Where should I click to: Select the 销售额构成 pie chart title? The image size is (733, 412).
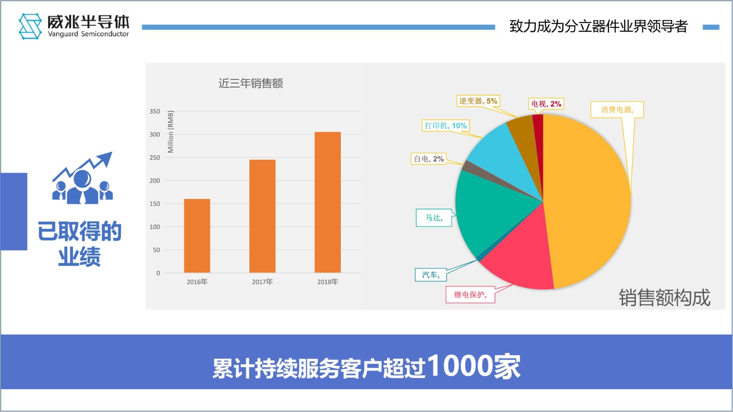pyautogui.click(x=664, y=298)
